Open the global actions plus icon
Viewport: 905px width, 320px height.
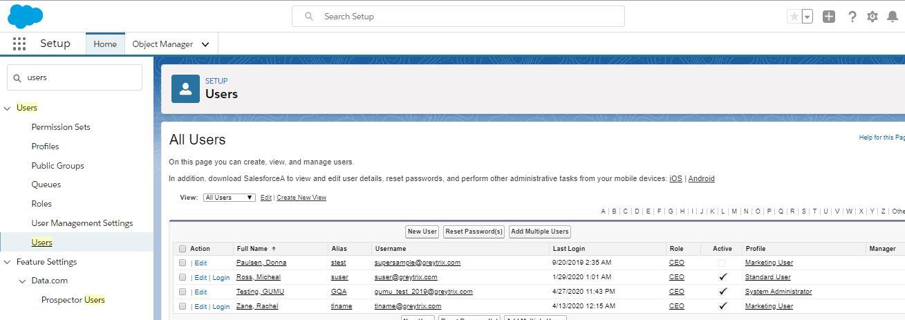829,17
